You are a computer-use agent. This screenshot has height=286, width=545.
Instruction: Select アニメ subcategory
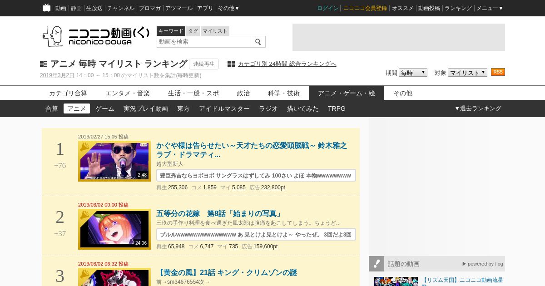77,108
